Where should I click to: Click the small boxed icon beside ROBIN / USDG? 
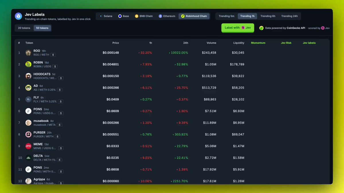pos(55,66)
